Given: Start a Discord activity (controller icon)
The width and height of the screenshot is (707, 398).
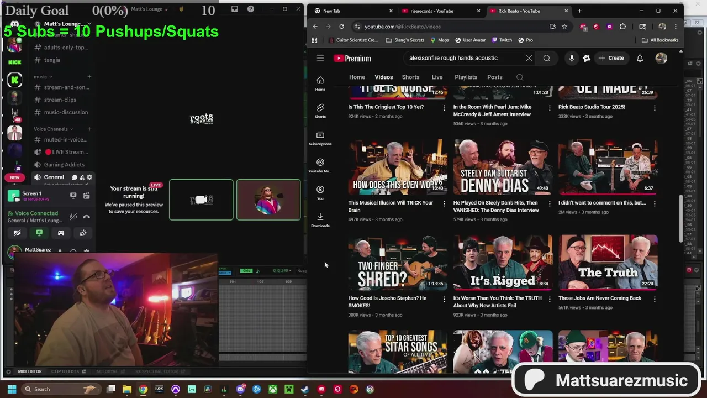Looking at the screenshot, I should (x=61, y=233).
